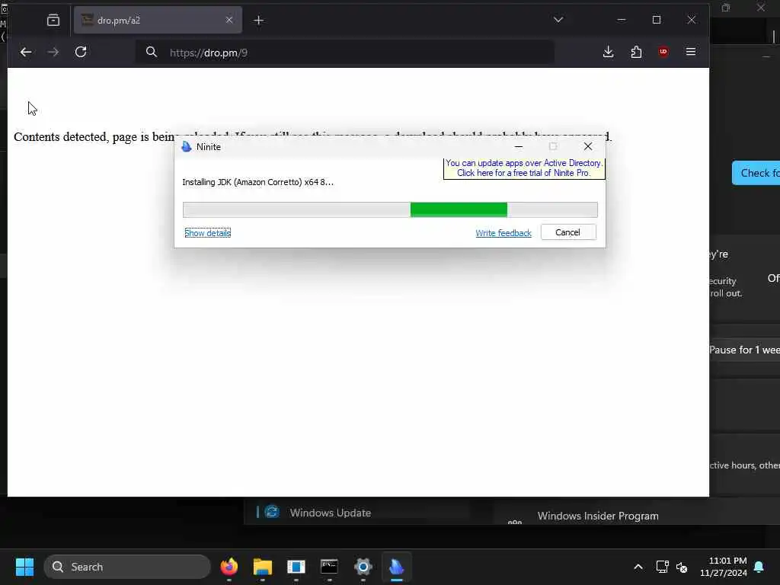The height and width of the screenshot is (585, 780).
Task: Click the Ninite installation progress bar
Action: tap(390, 210)
